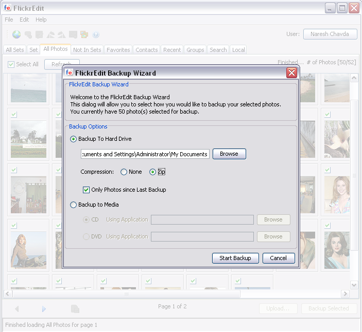Toggle checkbox above the flower photo

(x=327, y=114)
